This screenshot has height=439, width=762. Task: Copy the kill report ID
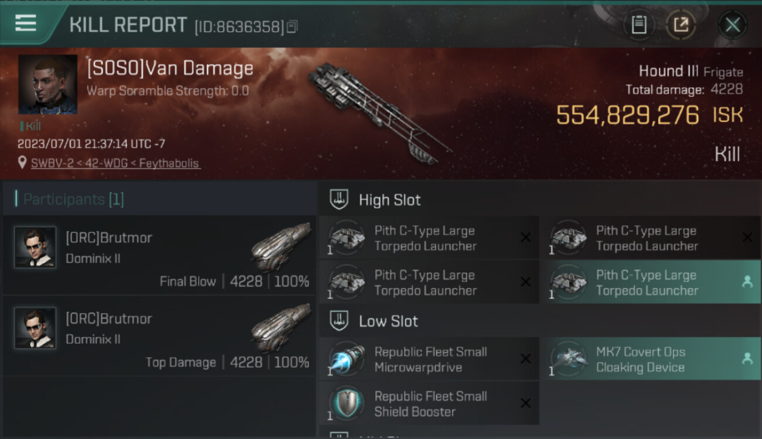click(292, 26)
